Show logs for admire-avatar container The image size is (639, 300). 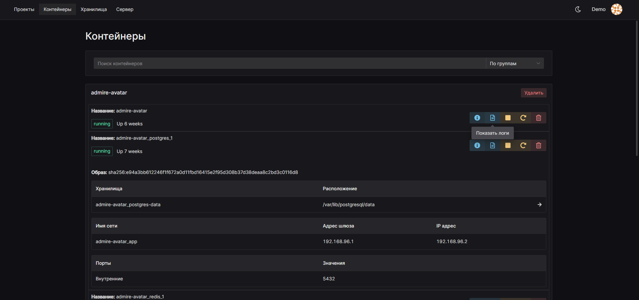point(493,118)
